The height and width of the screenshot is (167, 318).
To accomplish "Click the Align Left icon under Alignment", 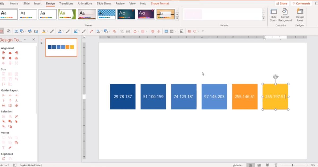I will [4, 53].
